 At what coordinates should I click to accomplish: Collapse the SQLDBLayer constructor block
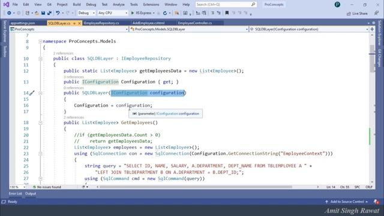click(40, 93)
